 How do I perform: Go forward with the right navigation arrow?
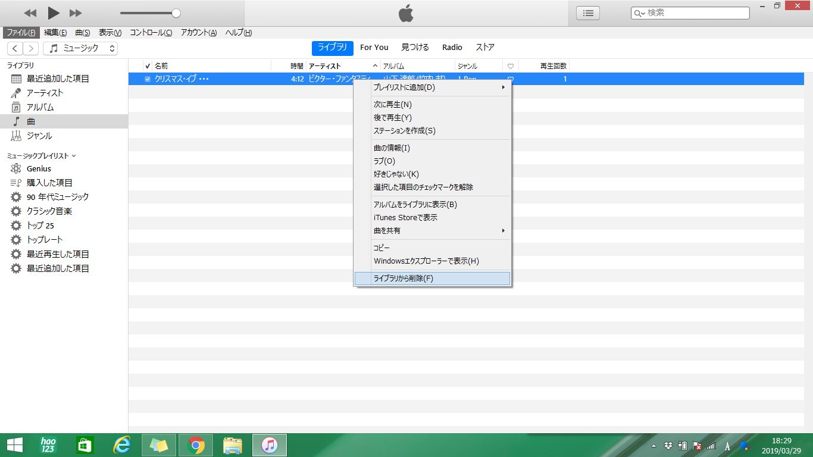31,48
